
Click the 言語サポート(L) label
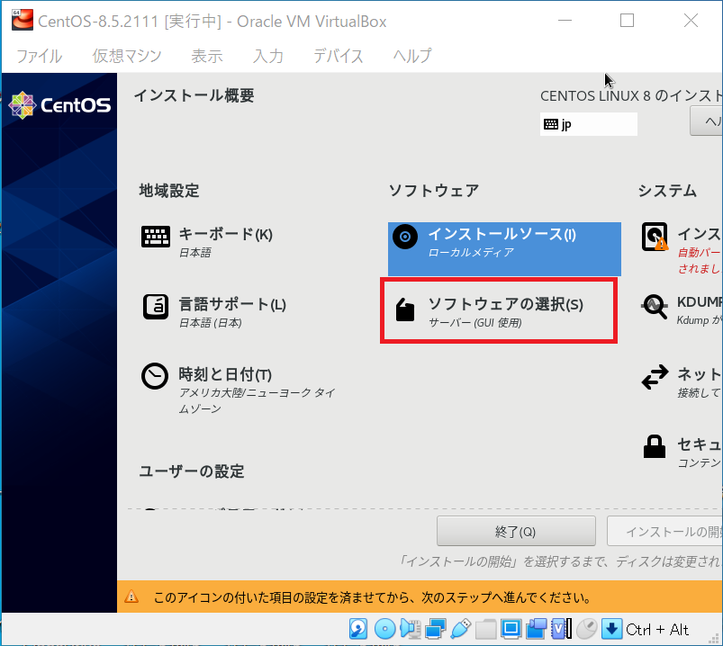point(232,304)
